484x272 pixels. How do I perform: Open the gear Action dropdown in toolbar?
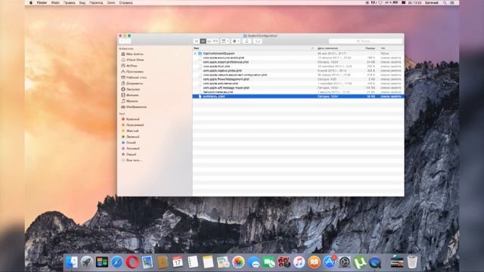pos(236,41)
